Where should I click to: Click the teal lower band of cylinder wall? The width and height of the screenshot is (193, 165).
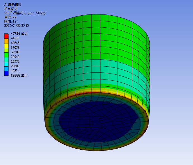96,72
